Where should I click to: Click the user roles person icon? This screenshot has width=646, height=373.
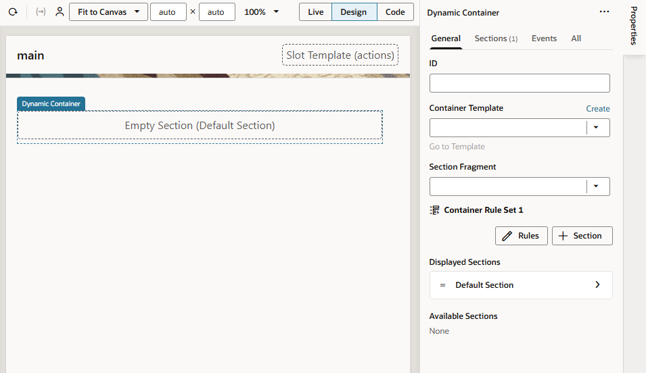click(60, 12)
